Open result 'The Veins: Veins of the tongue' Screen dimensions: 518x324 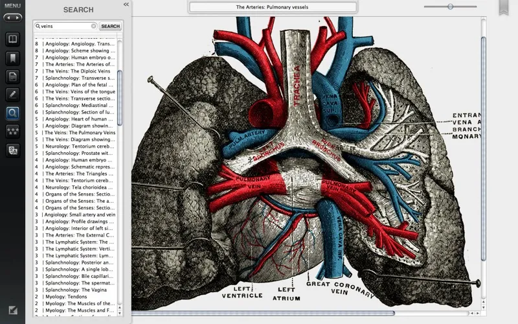click(x=75, y=91)
